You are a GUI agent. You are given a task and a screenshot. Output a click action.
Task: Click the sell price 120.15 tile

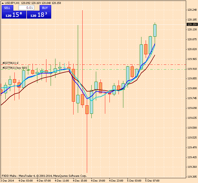(x=14, y=15)
